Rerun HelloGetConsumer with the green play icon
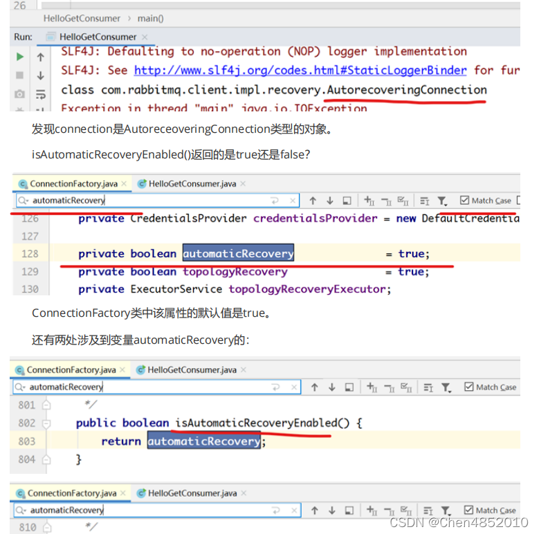Screen dimensions: 539x534 click(20, 57)
